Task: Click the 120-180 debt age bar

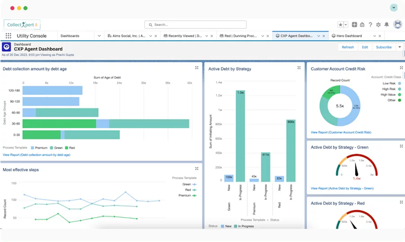Action: click(52, 90)
